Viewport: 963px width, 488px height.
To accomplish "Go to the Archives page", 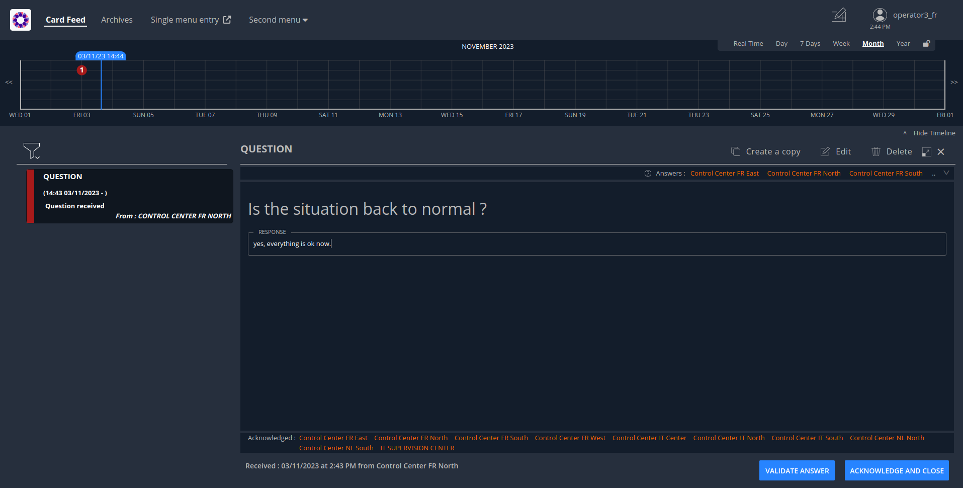I will (x=116, y=20).
